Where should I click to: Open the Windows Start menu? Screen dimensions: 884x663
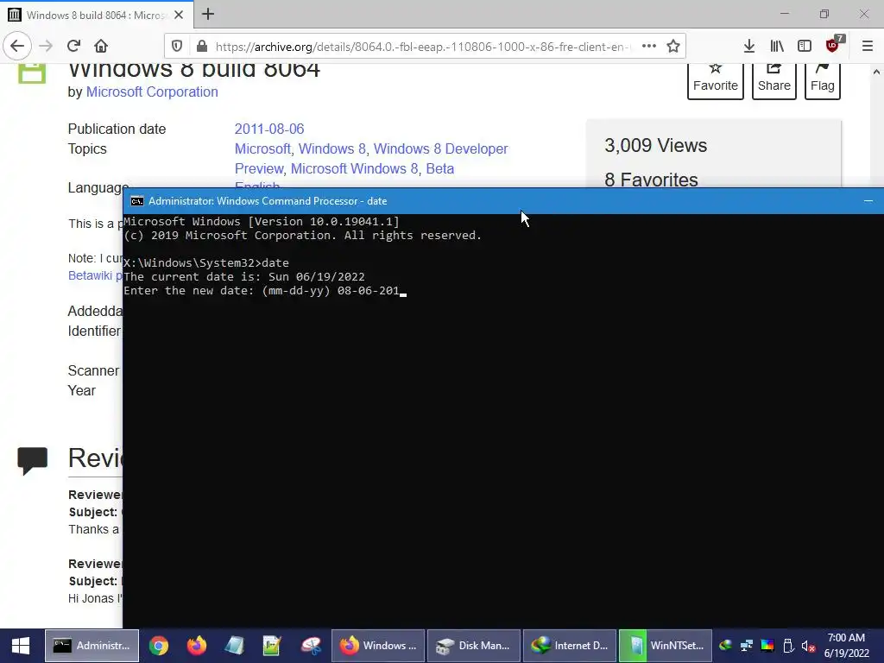[21, 646]
